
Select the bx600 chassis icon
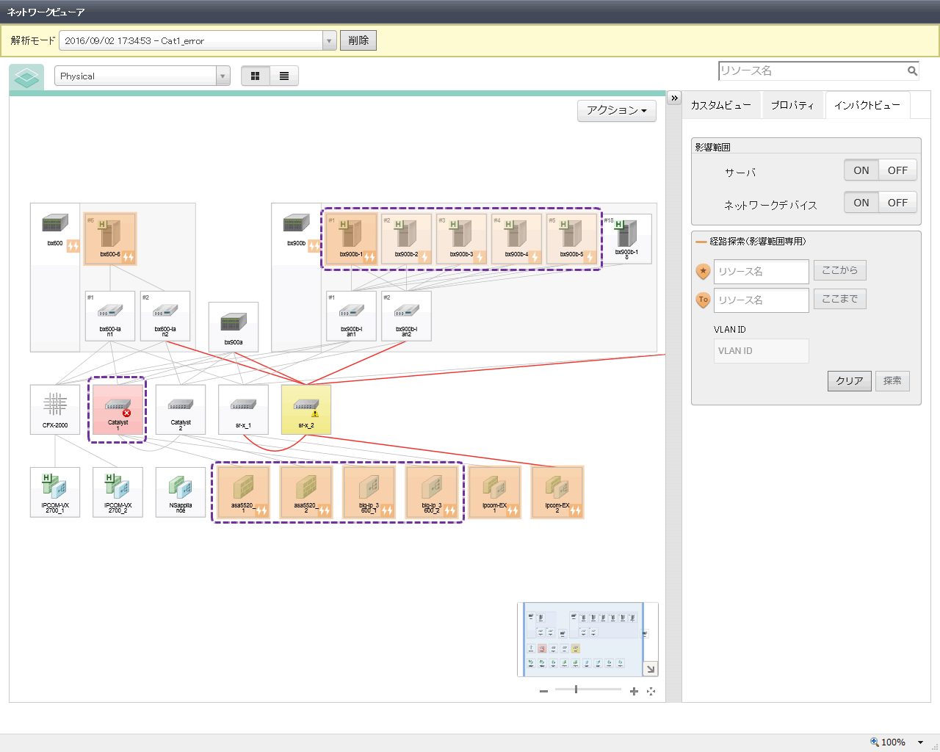pos(55,223)
